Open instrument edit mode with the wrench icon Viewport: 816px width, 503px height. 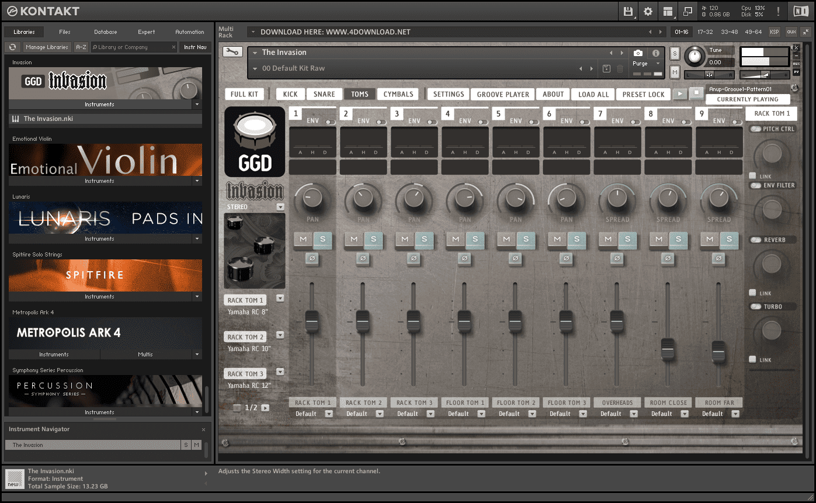tap(232, 52)
